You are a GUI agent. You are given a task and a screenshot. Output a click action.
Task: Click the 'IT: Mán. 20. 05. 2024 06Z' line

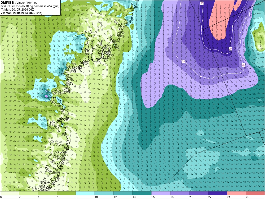click(x=17, y=10)
